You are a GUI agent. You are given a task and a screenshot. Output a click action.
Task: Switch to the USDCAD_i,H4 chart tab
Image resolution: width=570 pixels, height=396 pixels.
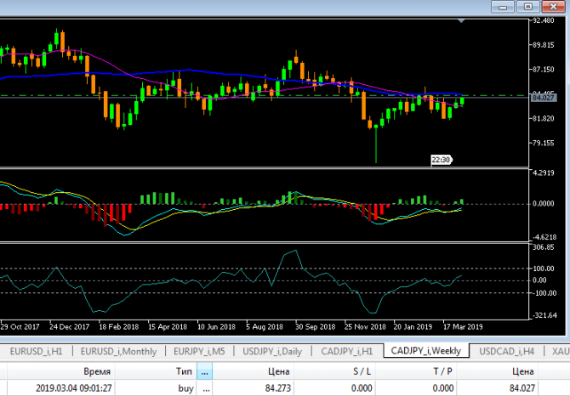pos(506,351)
